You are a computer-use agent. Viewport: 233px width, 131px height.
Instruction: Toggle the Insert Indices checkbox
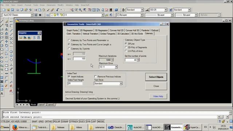[69, 76]
